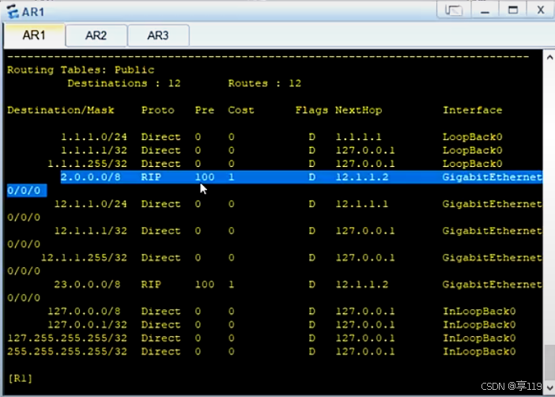Click the Flags column header
Viewport: 555px width, 397px height.
pos(311,111)
